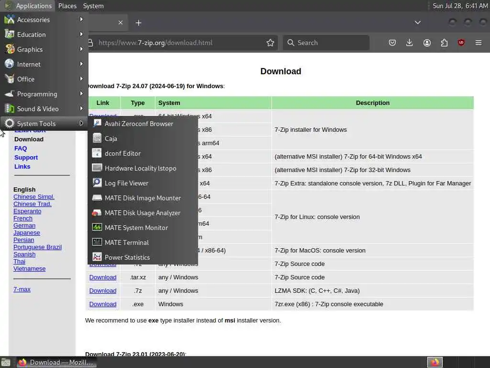Open Avahi Zeroconf Browser icon

click(x=97, y=123)
